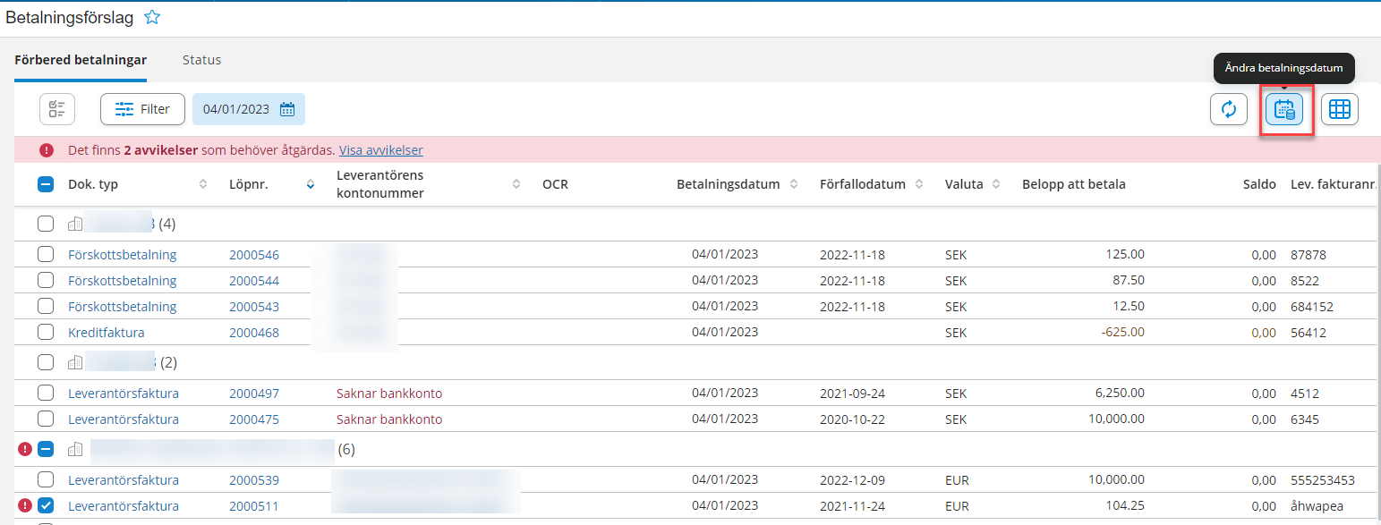
Task: Select the Förbered betalningar tab
Action: pyautogui.click(x=81, y=60)
